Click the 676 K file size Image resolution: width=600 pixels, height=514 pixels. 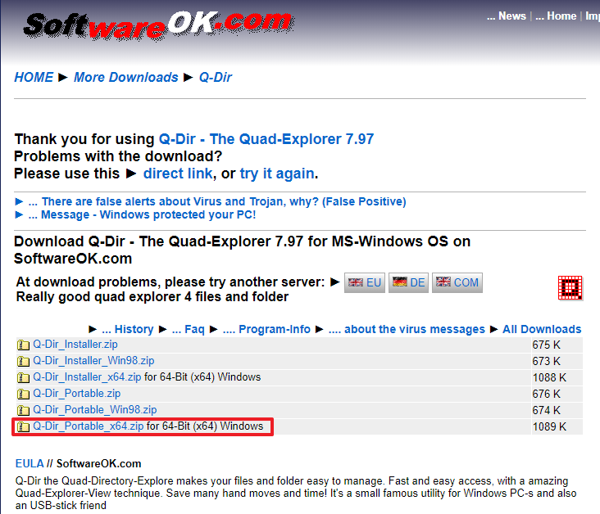[x=546, y=394]
